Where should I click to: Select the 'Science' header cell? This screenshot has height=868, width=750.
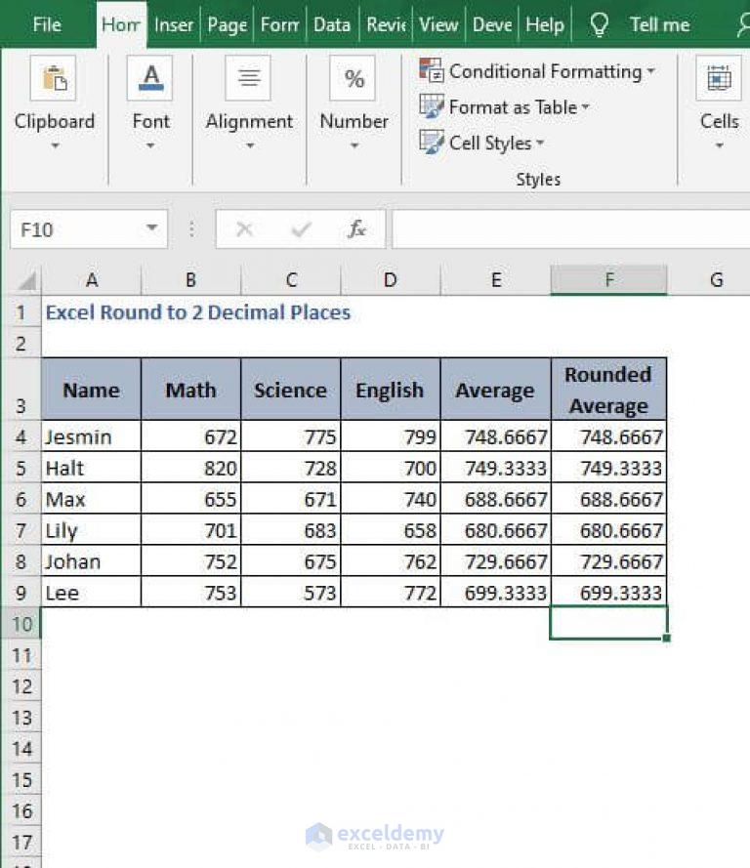pyautogui.click(x=291, y=390)
